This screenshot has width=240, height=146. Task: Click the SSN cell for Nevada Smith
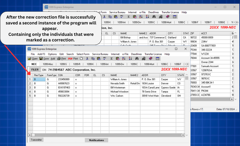click(x=63, y=83)
